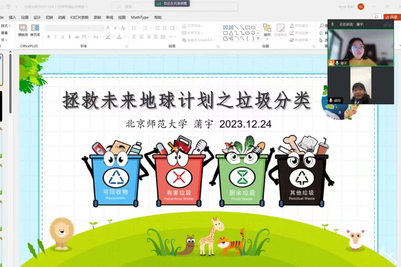The height and width of the screenshot is (267, 401).
Task: Click the Bold formatting button
Action: pos(48,37)
